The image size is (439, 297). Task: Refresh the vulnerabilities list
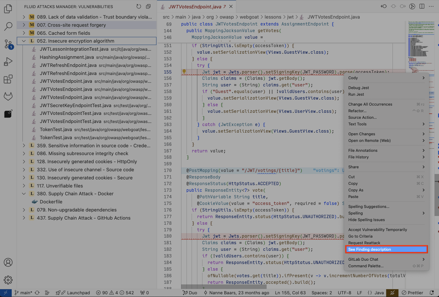(x=139, y=6)
